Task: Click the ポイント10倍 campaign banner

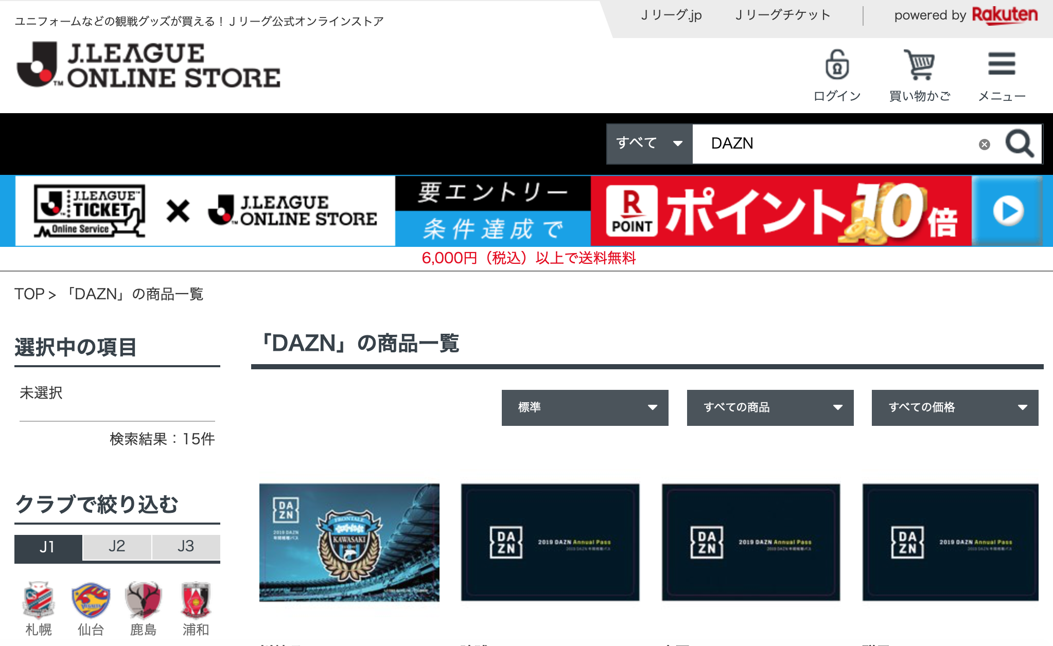Action: 781,211
